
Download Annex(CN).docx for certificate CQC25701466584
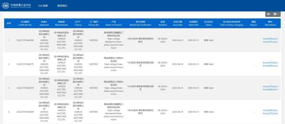[270, 42]
